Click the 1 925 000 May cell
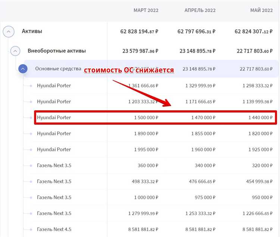 coord(260,149)
